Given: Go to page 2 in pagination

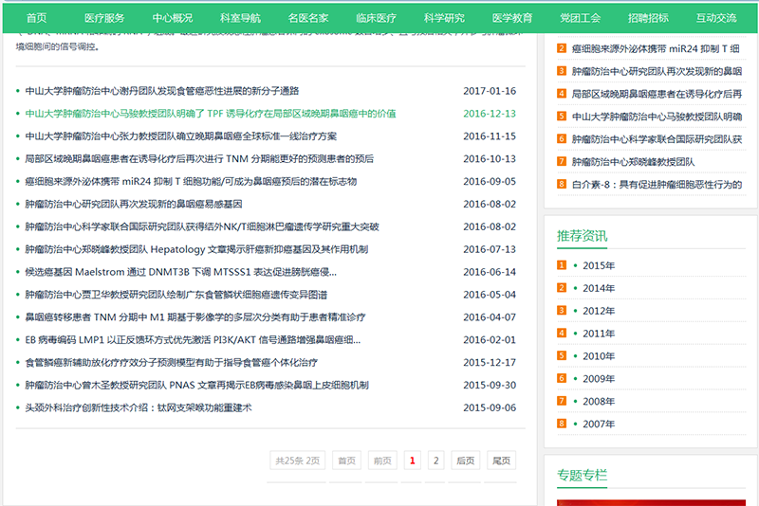Looking at the screenshot, I should 436,461.
